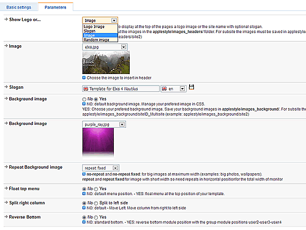This screenshot has width=306, height=230.
Task: Click info icon under Float top menu
Action: [84, 193]
